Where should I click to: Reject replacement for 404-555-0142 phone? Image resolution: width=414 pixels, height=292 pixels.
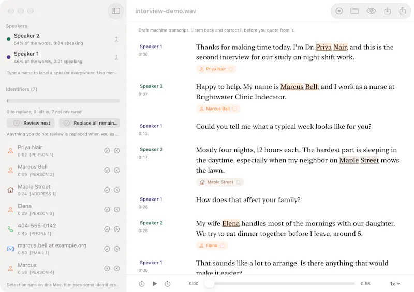(x=117, y=229)
